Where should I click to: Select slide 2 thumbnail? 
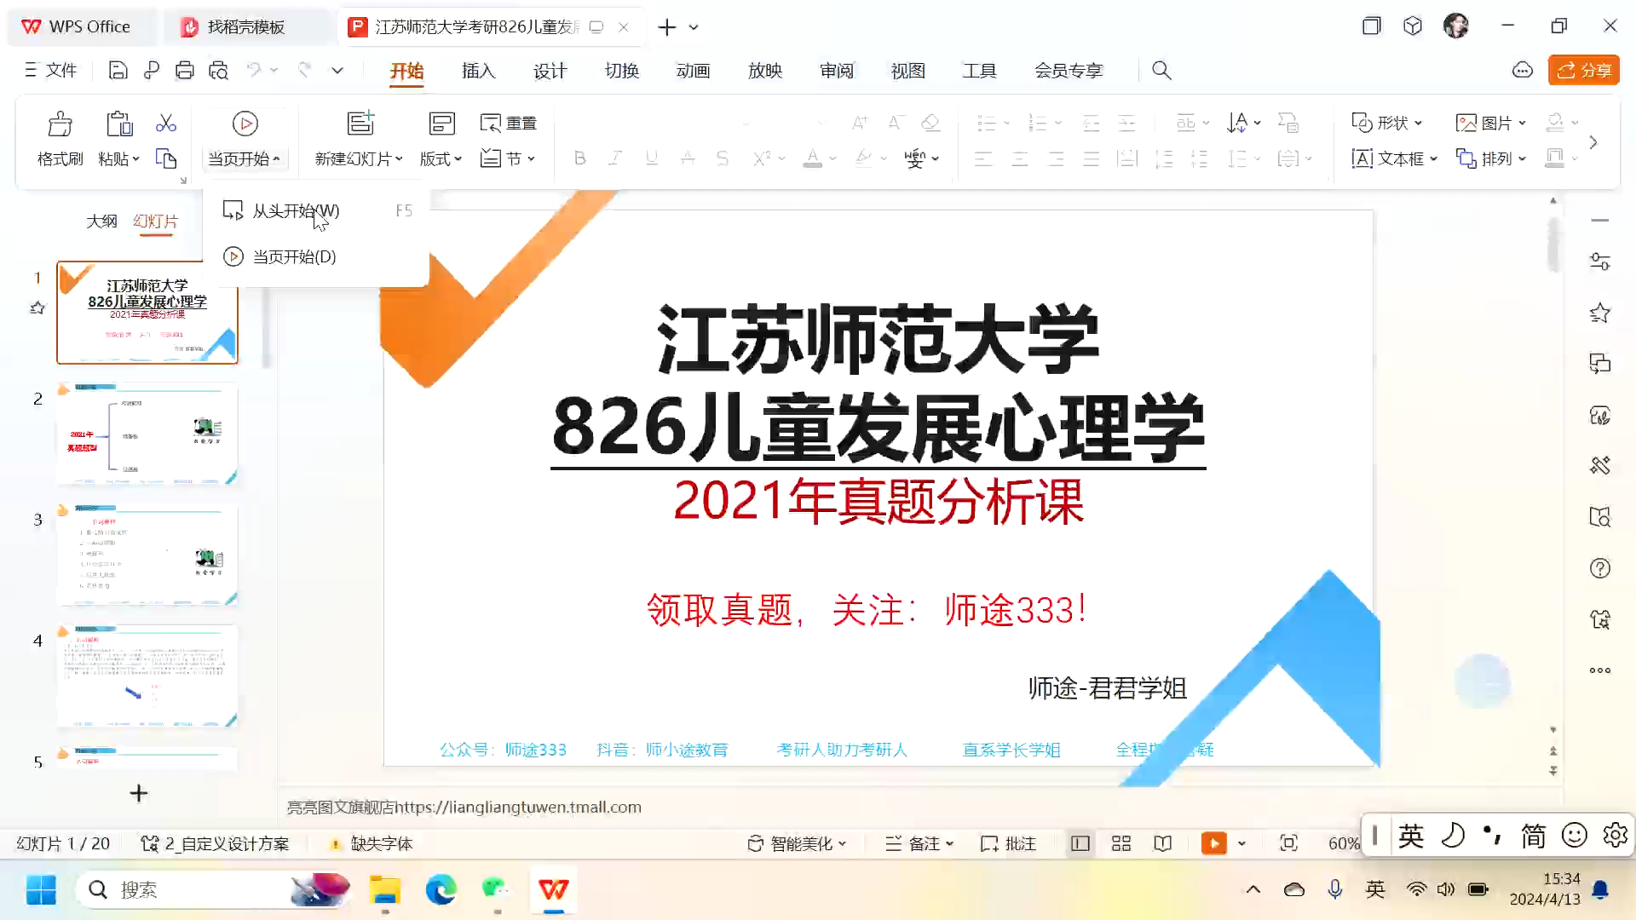(147, 434)
